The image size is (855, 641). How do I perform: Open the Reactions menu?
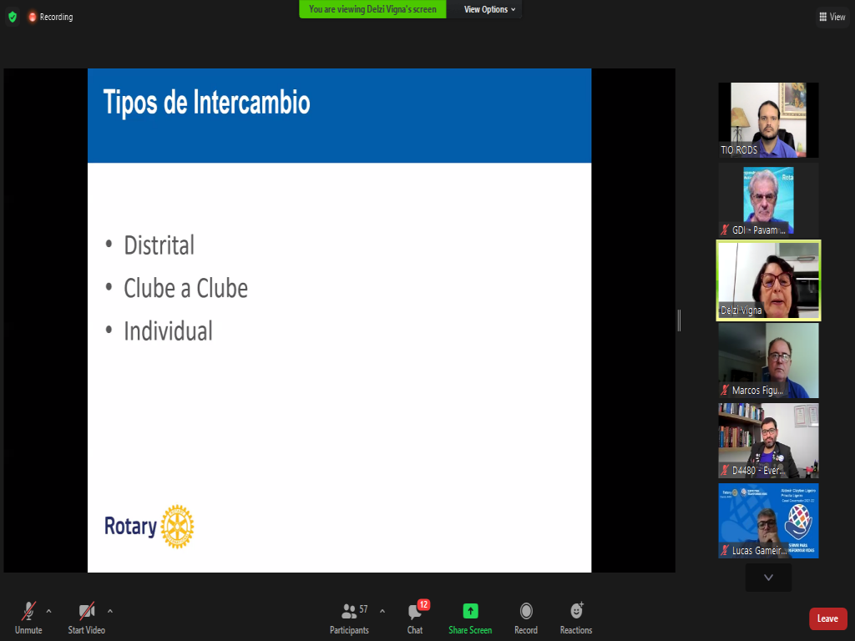point(576,617)
